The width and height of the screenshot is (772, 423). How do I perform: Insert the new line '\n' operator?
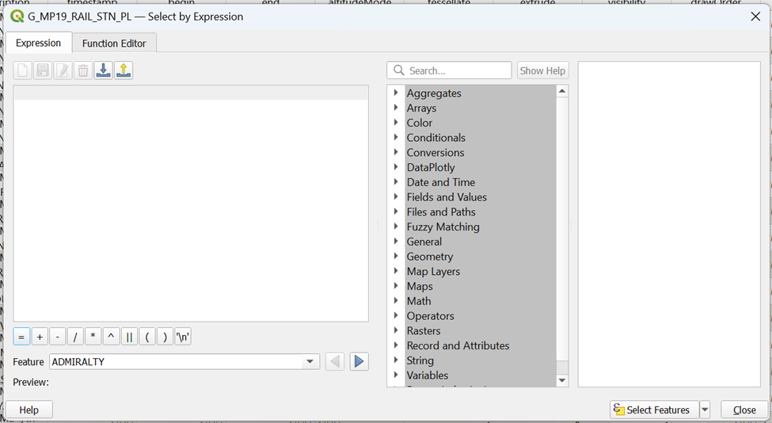point(183,337)
